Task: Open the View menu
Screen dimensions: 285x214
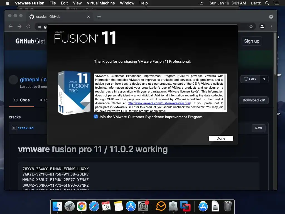Action: tap(77, 3)
